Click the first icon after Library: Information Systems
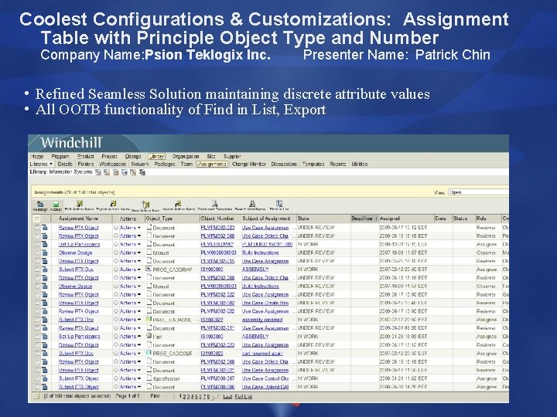This screenshot has height=417, width=557. 97,172
